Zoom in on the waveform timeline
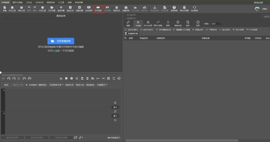270x142 pixels. coord(115,103)
